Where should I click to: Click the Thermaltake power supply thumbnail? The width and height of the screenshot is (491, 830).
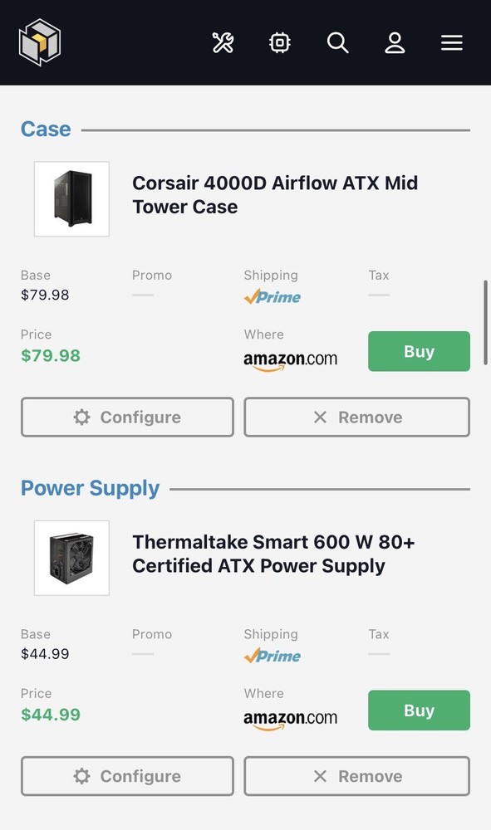[71, 557]
